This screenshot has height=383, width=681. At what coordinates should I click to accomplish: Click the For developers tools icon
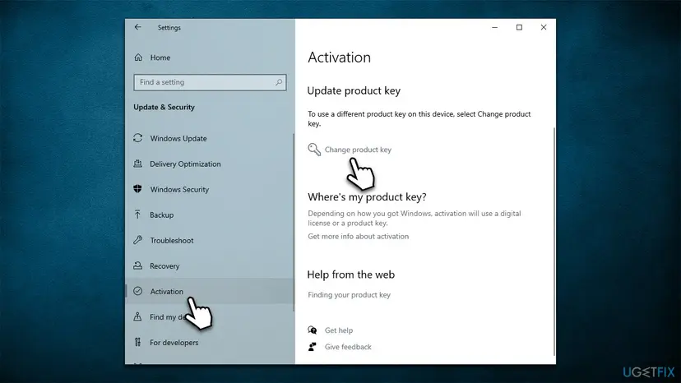[137, 342]
